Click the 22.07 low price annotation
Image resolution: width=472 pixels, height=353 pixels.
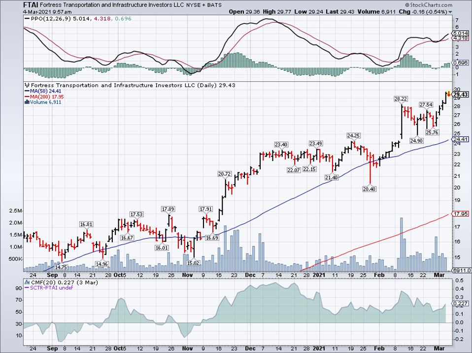pyautogui.click(x=294, y=170)
